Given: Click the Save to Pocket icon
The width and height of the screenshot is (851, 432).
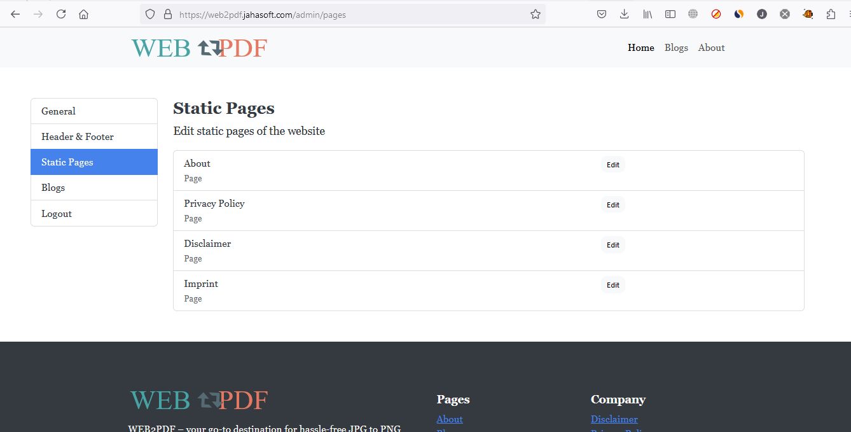Looking at the screenshot, I should 602,14.
